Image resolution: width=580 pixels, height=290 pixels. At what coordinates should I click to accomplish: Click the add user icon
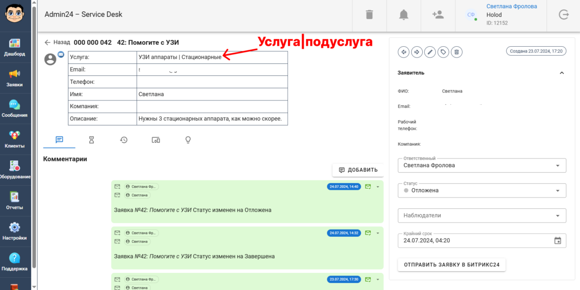pos(438,15)
